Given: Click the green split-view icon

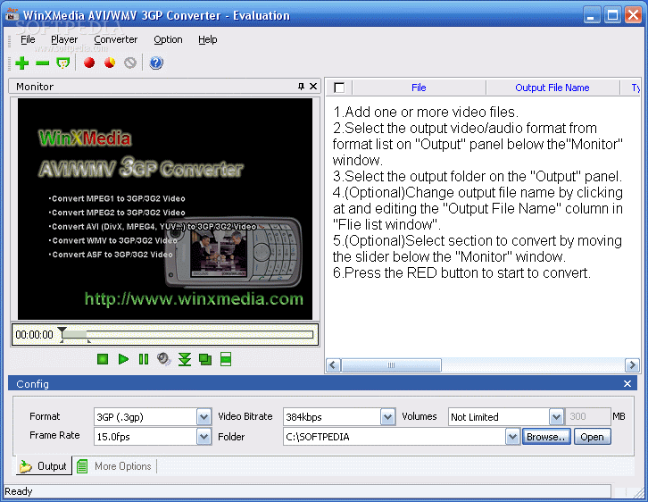Looking at the screenshot, I should (x=226, y=359).
